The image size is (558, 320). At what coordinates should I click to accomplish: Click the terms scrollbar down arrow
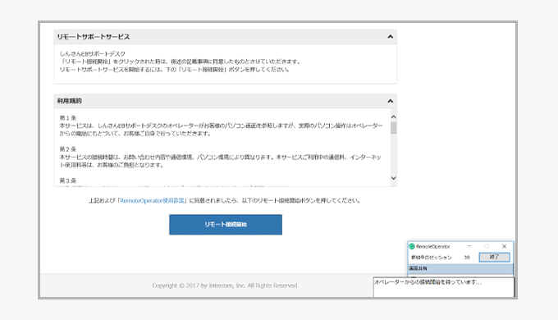point(394,178)
